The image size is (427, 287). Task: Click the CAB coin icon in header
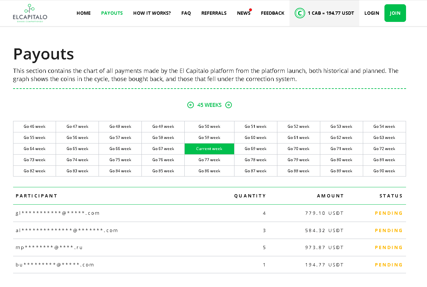[300, 13]
